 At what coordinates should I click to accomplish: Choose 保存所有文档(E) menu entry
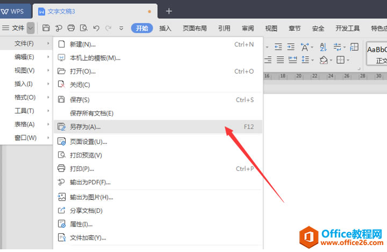point(158,113)
